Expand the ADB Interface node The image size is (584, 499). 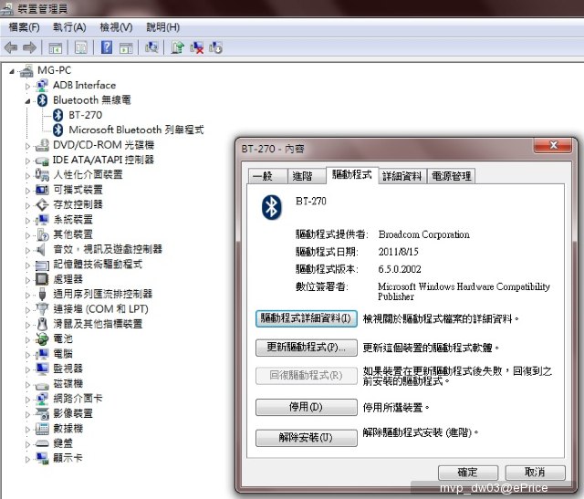[27, 86]
